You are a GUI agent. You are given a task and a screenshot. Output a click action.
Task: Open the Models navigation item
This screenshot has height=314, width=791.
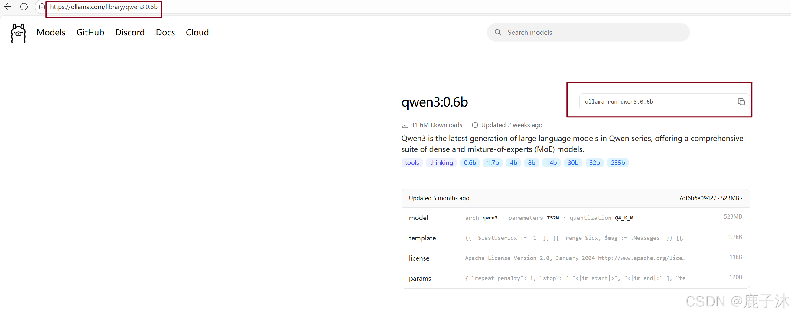point(51,32)
